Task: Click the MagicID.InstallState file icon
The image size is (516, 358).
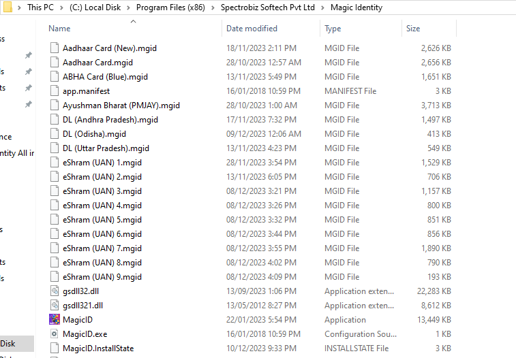Action: click(55, 348)
